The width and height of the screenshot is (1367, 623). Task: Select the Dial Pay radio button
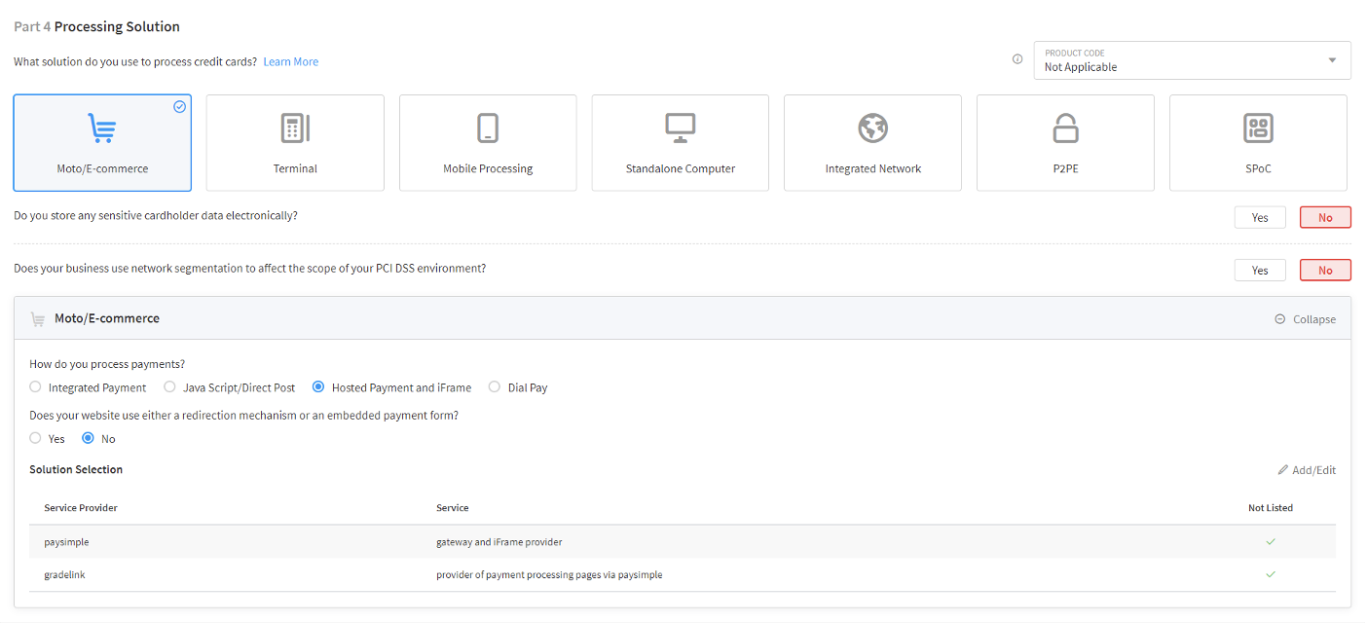[x=495, y=387]
